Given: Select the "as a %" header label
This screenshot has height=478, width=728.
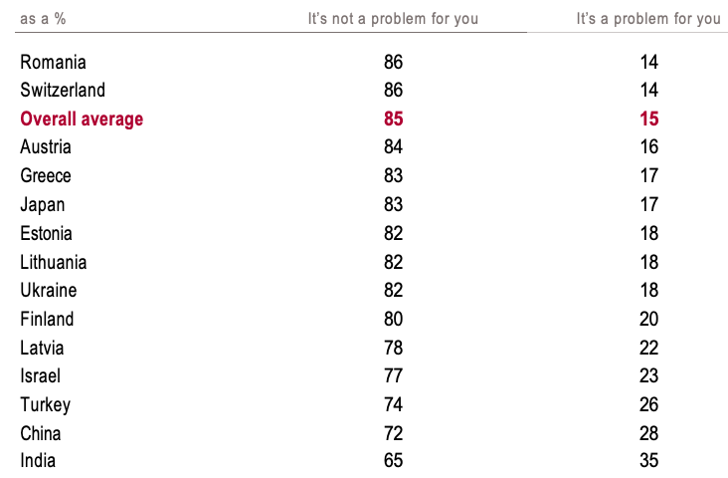Looking at the screenshot, I should pos(43,19).
